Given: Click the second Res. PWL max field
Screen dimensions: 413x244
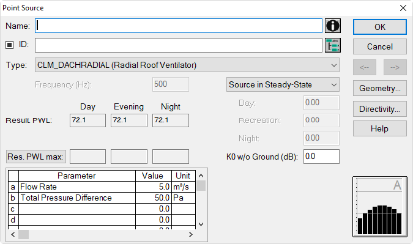Looking at the screenshot, I should point(129,157).
